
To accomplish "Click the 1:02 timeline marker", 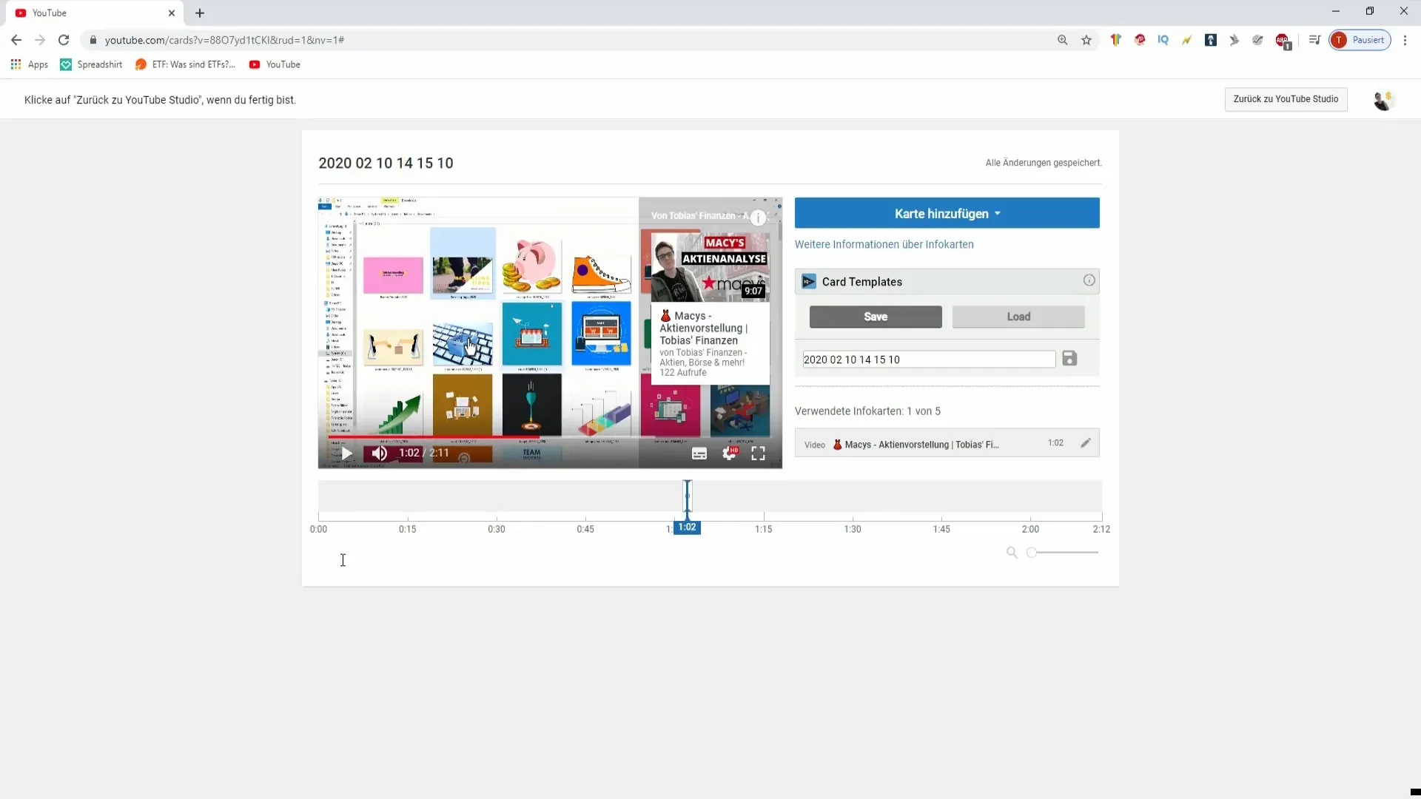I will 687,527.
